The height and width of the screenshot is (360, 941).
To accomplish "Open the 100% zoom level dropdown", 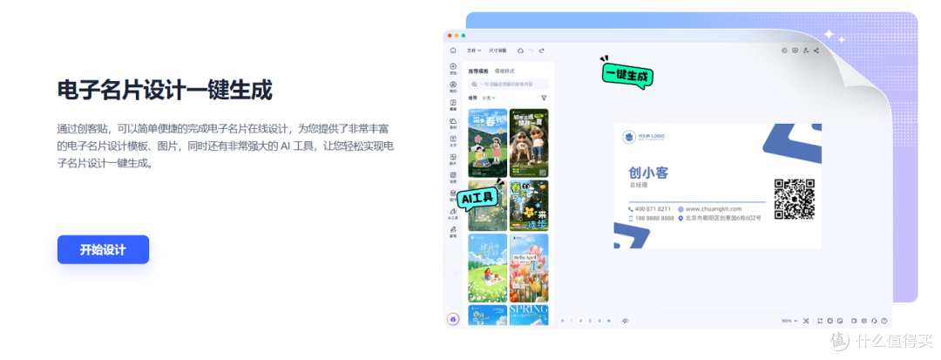I will tap(789, 321).
